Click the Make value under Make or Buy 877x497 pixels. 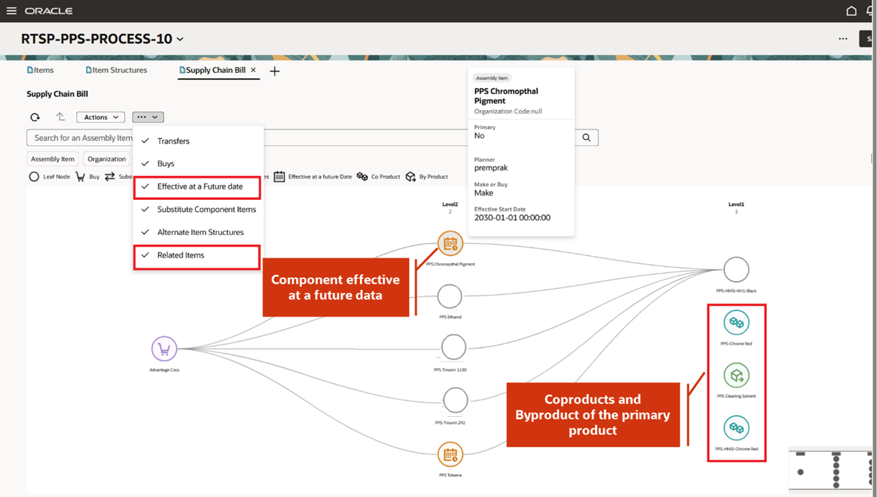click(484, 193)
